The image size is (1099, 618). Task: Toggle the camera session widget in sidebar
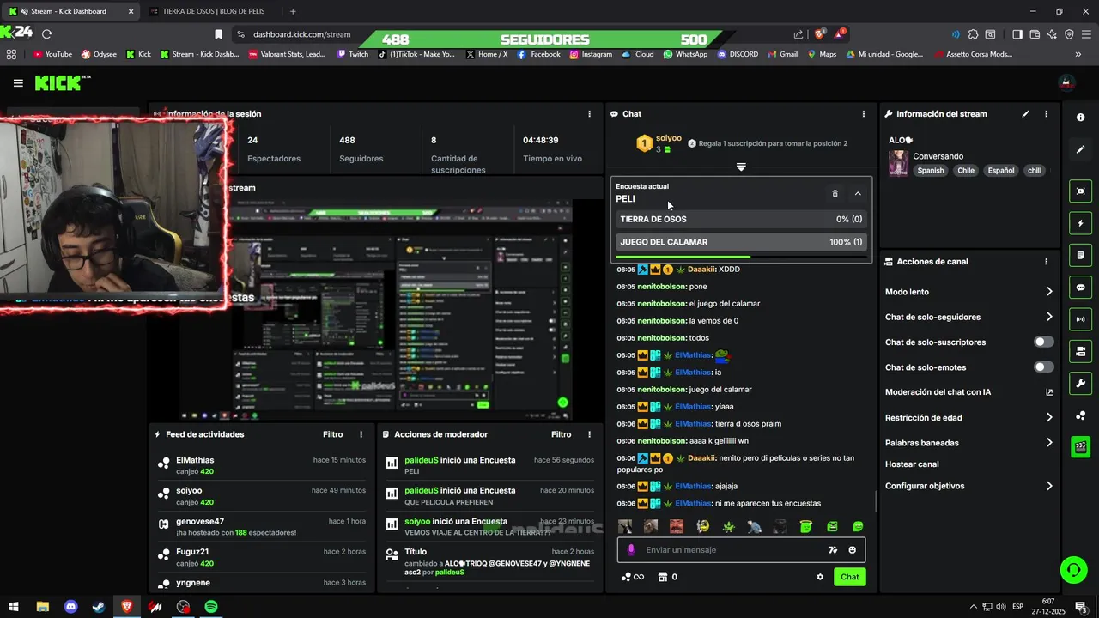coord(1080,352)
